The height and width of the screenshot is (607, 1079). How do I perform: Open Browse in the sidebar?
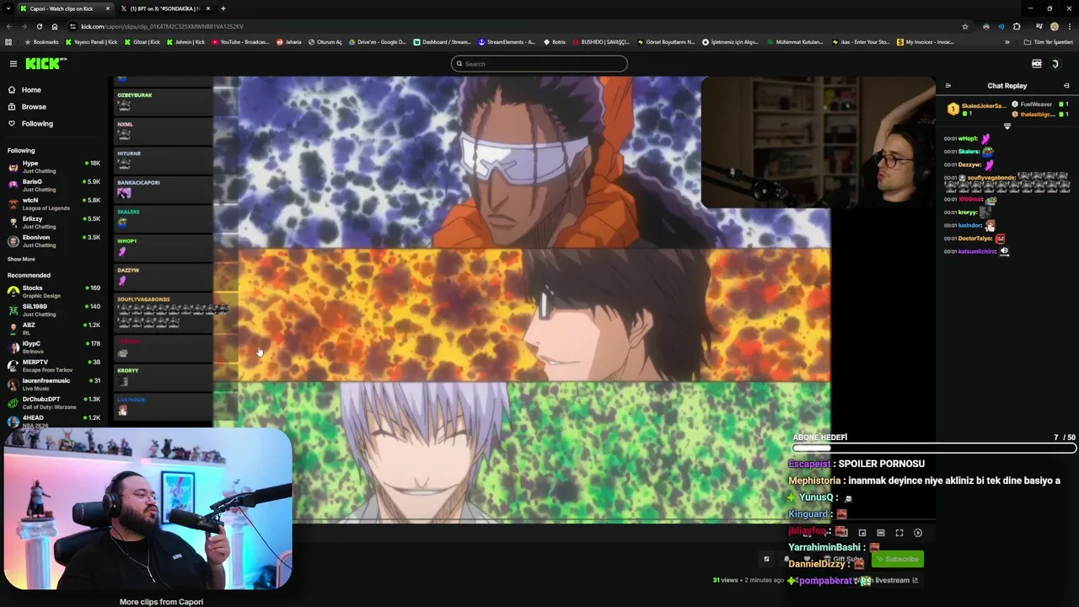tap(34, 106)
